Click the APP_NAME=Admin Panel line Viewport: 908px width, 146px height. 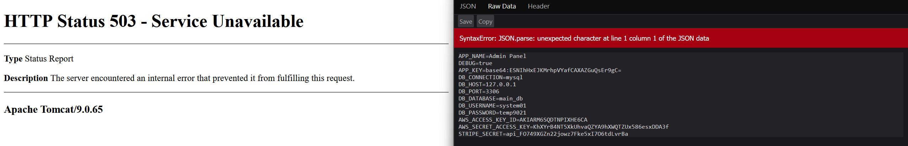492,56
